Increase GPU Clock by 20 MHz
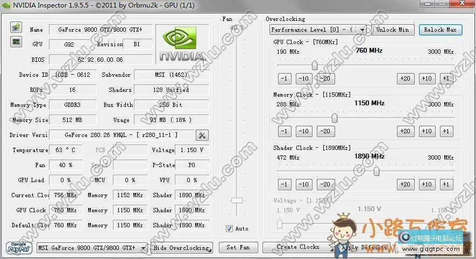 405,78
